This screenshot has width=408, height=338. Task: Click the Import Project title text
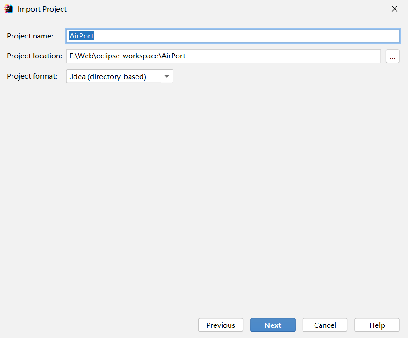coord(42,9)
